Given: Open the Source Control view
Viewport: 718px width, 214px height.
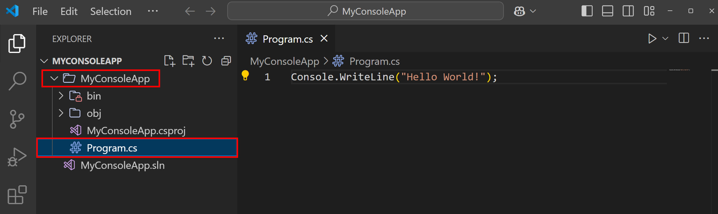Looking at the screenshot, I should 17,119.
